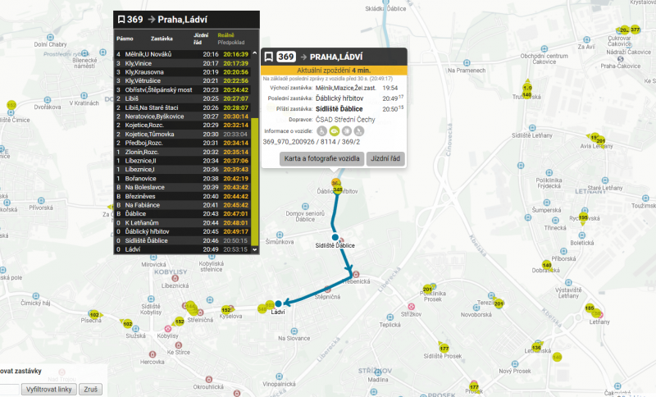
Task: Select the 369 bus marker at Ďáblický hřbitov
Action: (x=336, y=183)
